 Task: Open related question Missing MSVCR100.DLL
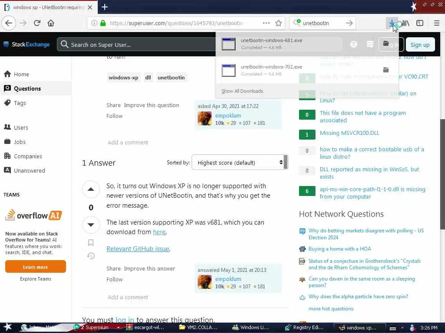pyautogui.click(x=349, y=133)
